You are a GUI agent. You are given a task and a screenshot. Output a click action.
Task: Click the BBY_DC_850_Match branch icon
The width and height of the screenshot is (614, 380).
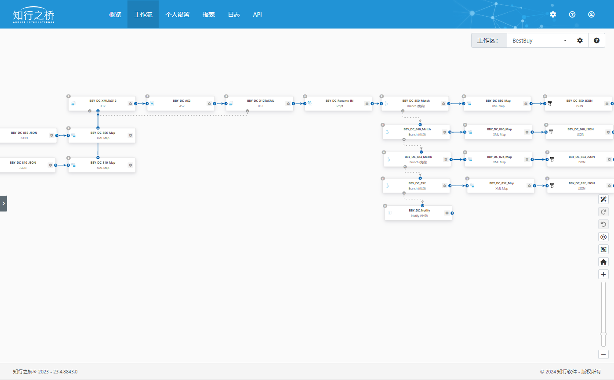pyautogui.click(x=387, y=104)
